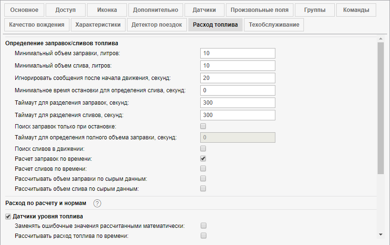
Task: Switch to the 'Датчики' tab
Action: pos(204,10)
